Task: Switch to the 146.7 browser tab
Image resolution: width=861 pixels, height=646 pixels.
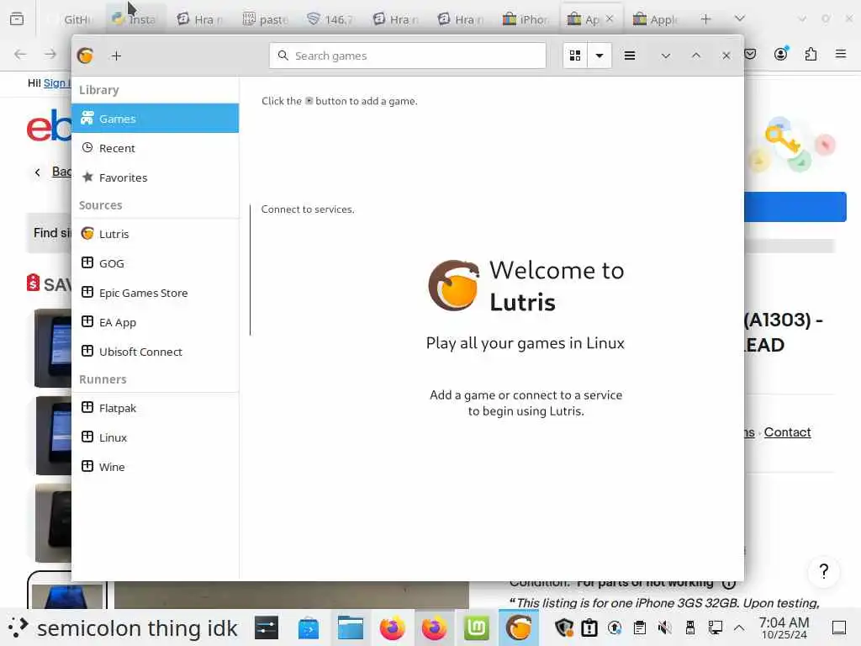Action: 330,19
